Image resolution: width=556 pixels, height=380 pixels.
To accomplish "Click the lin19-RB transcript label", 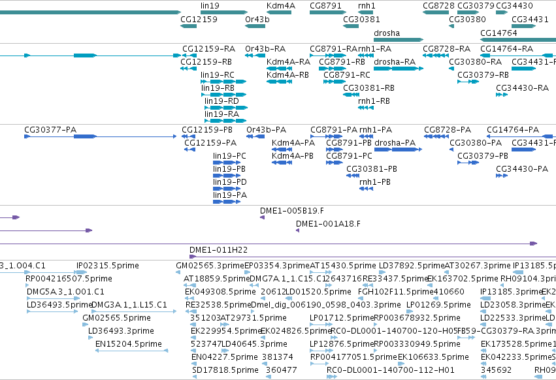I will (218, 88).
